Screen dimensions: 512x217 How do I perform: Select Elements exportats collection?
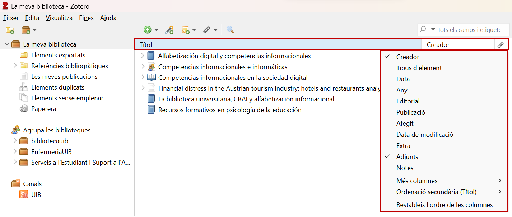(58, 55)
